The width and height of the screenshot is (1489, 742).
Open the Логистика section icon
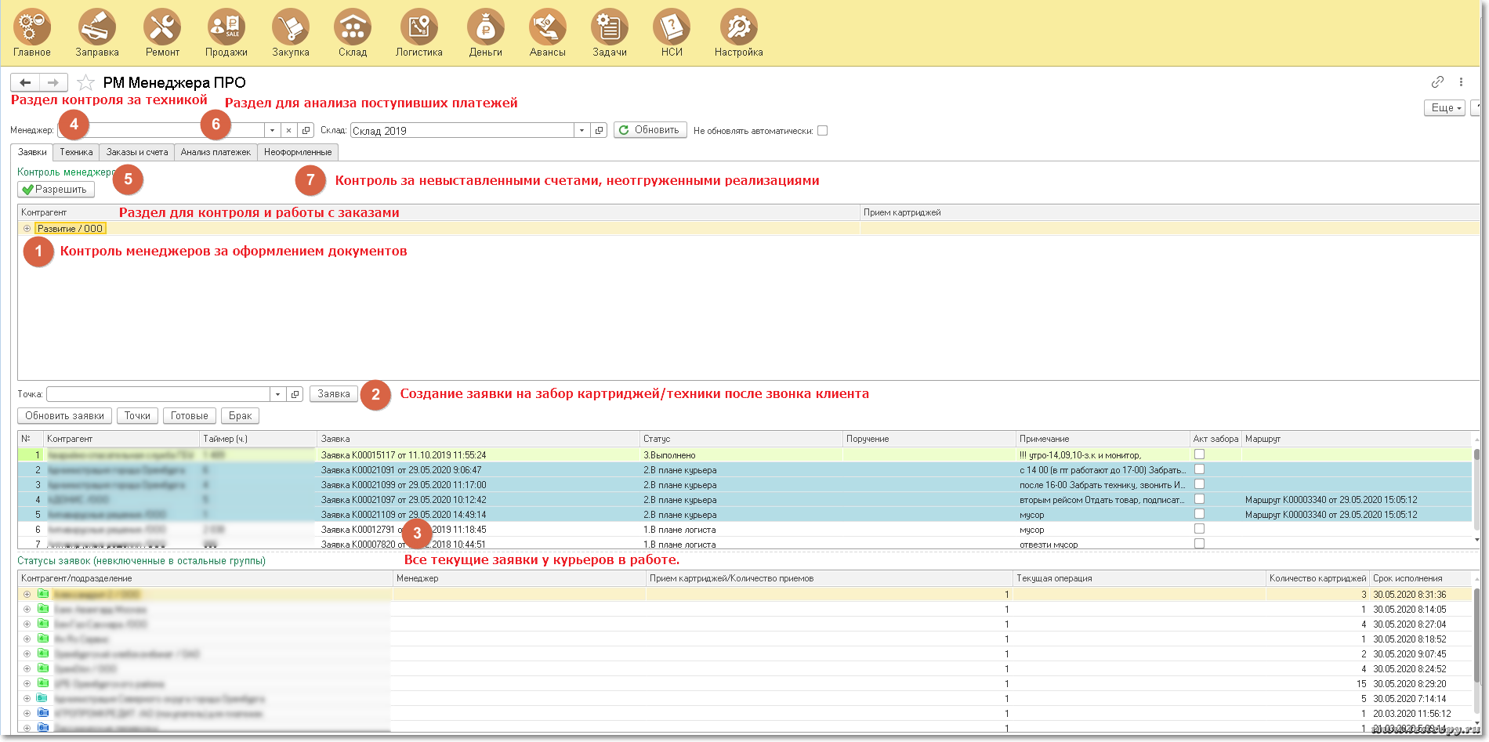click(x=418, y=27)
